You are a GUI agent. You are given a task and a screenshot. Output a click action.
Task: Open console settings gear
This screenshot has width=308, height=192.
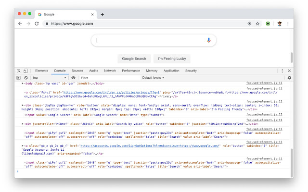(x=289, y=78)
